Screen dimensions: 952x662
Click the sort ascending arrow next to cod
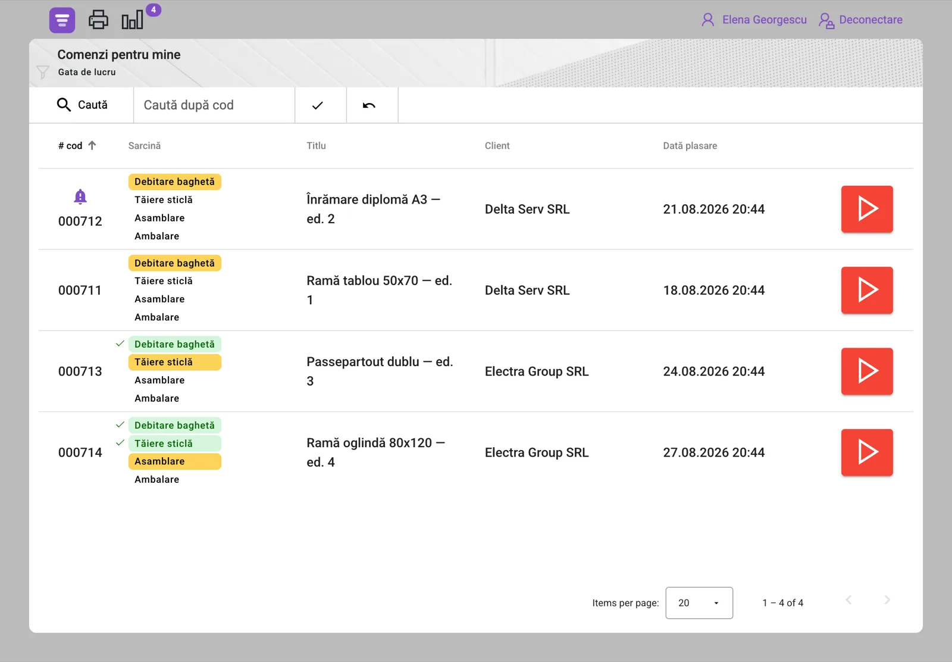pos(92,145)
